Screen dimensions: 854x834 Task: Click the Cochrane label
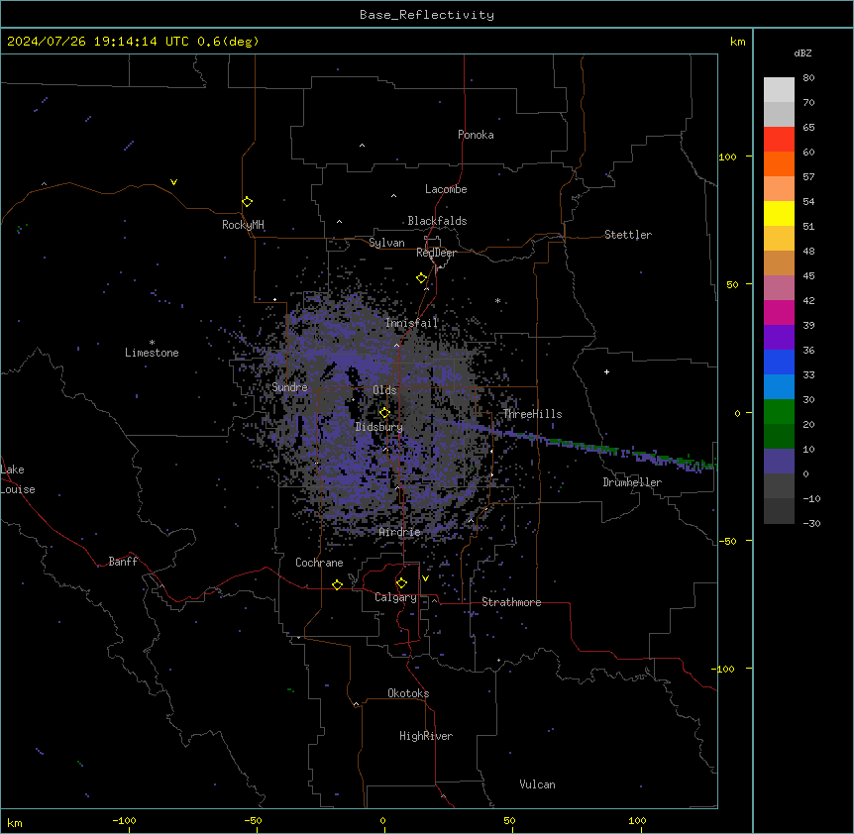coord(319,563)
